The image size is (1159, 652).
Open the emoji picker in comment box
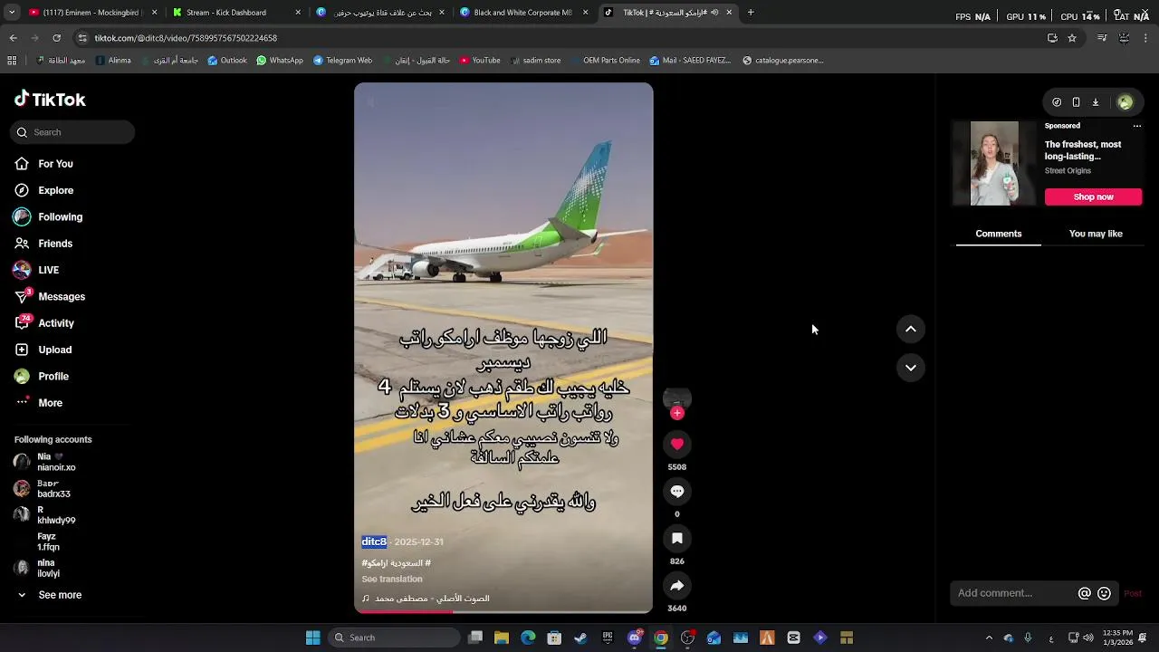[x=1104, y=593]
